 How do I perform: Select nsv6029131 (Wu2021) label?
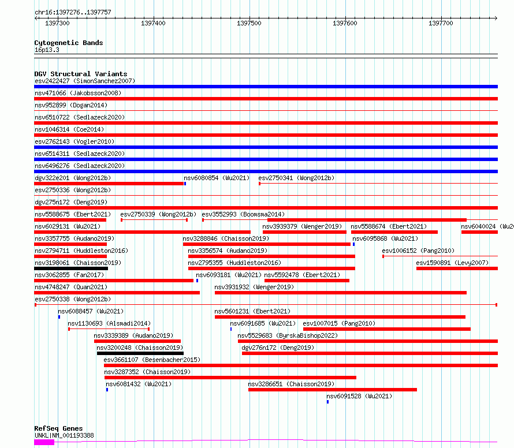coord(68,226)
